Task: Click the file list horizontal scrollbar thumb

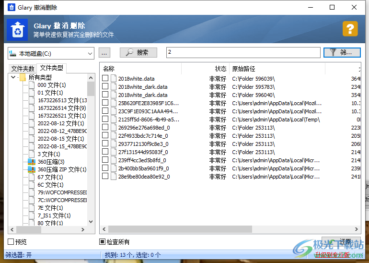Action: [x=180, y=229]
